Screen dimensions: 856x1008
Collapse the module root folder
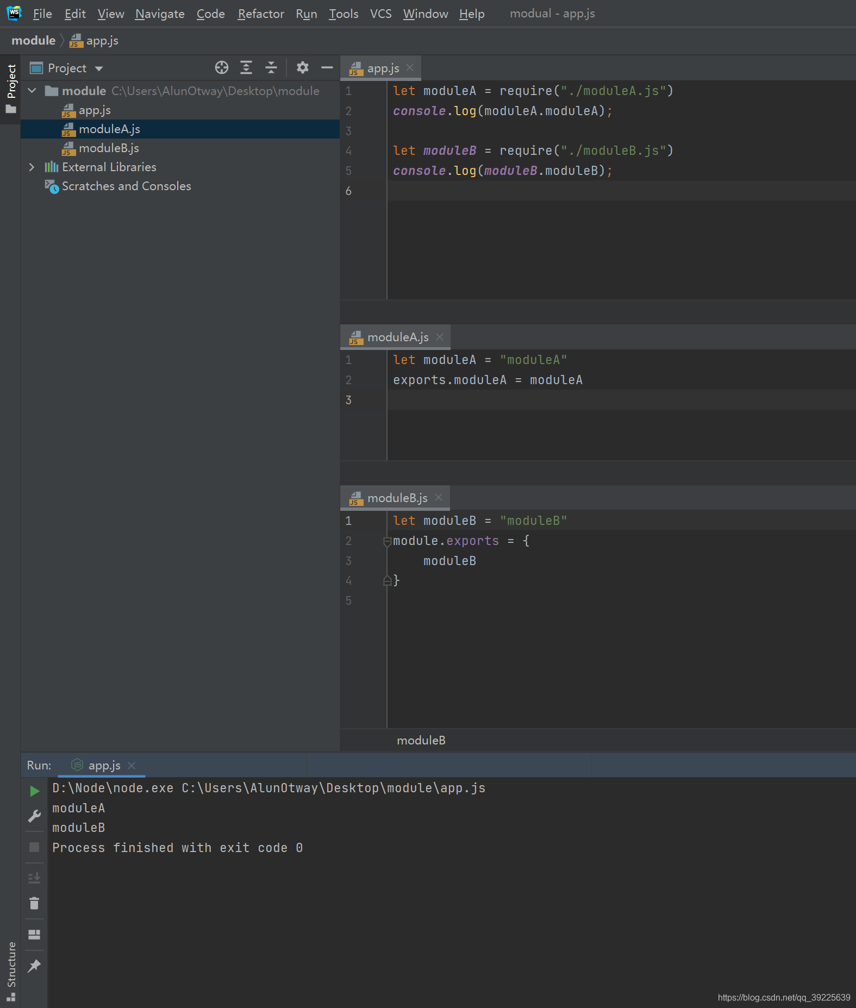point(32,91)
